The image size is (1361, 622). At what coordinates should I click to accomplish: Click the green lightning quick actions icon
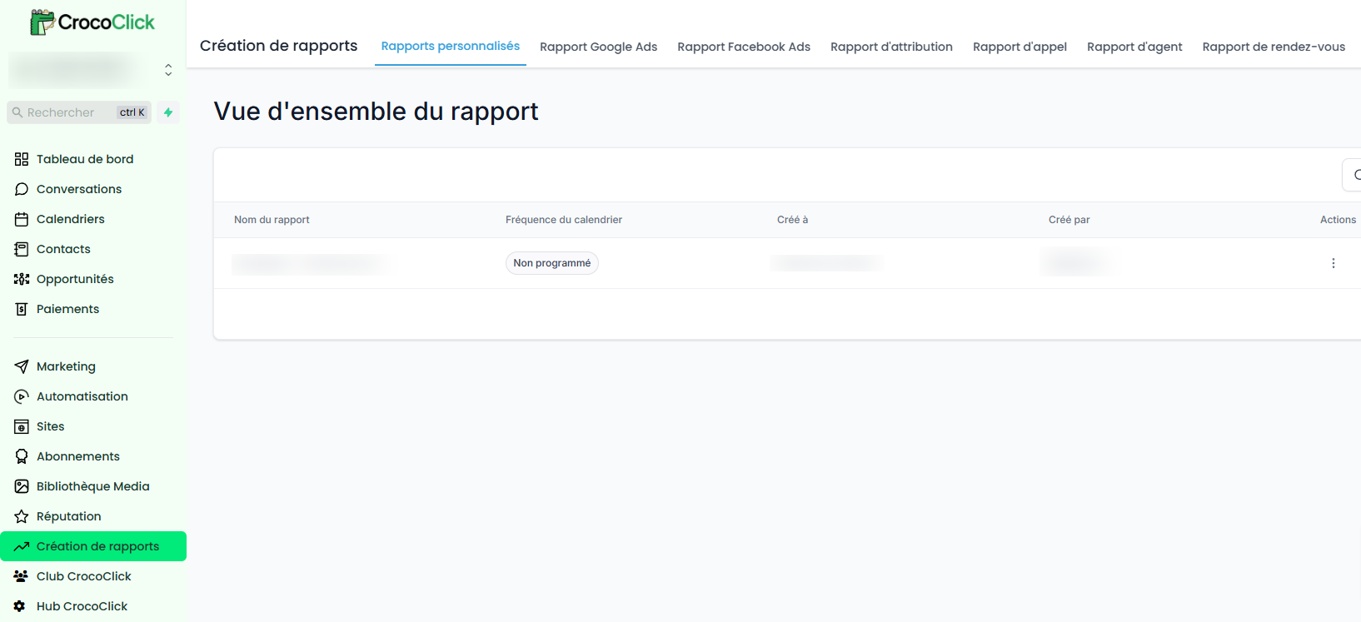168,112
